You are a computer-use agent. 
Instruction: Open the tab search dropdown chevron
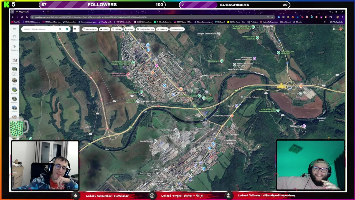pyautogui.click(x=12, y=12)
